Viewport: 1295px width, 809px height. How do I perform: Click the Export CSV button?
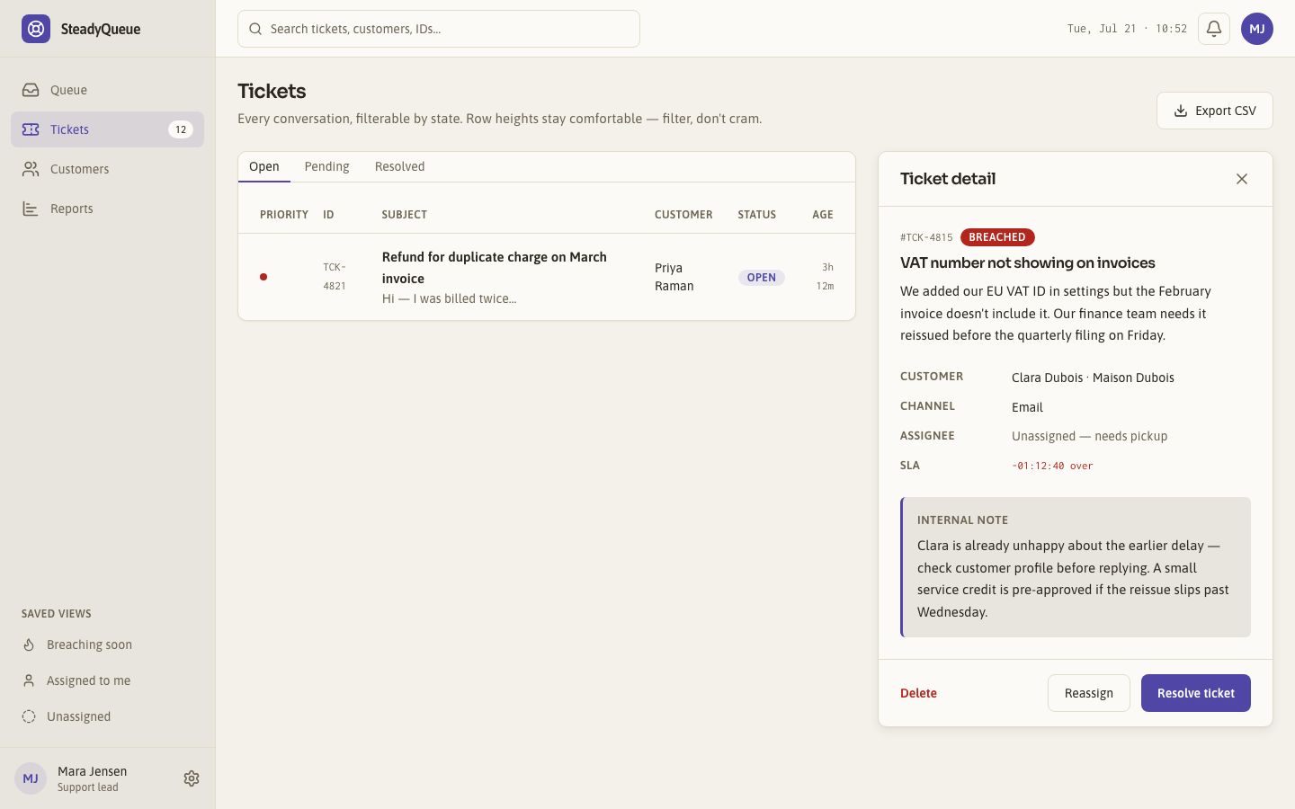[x=1215, y=111]
